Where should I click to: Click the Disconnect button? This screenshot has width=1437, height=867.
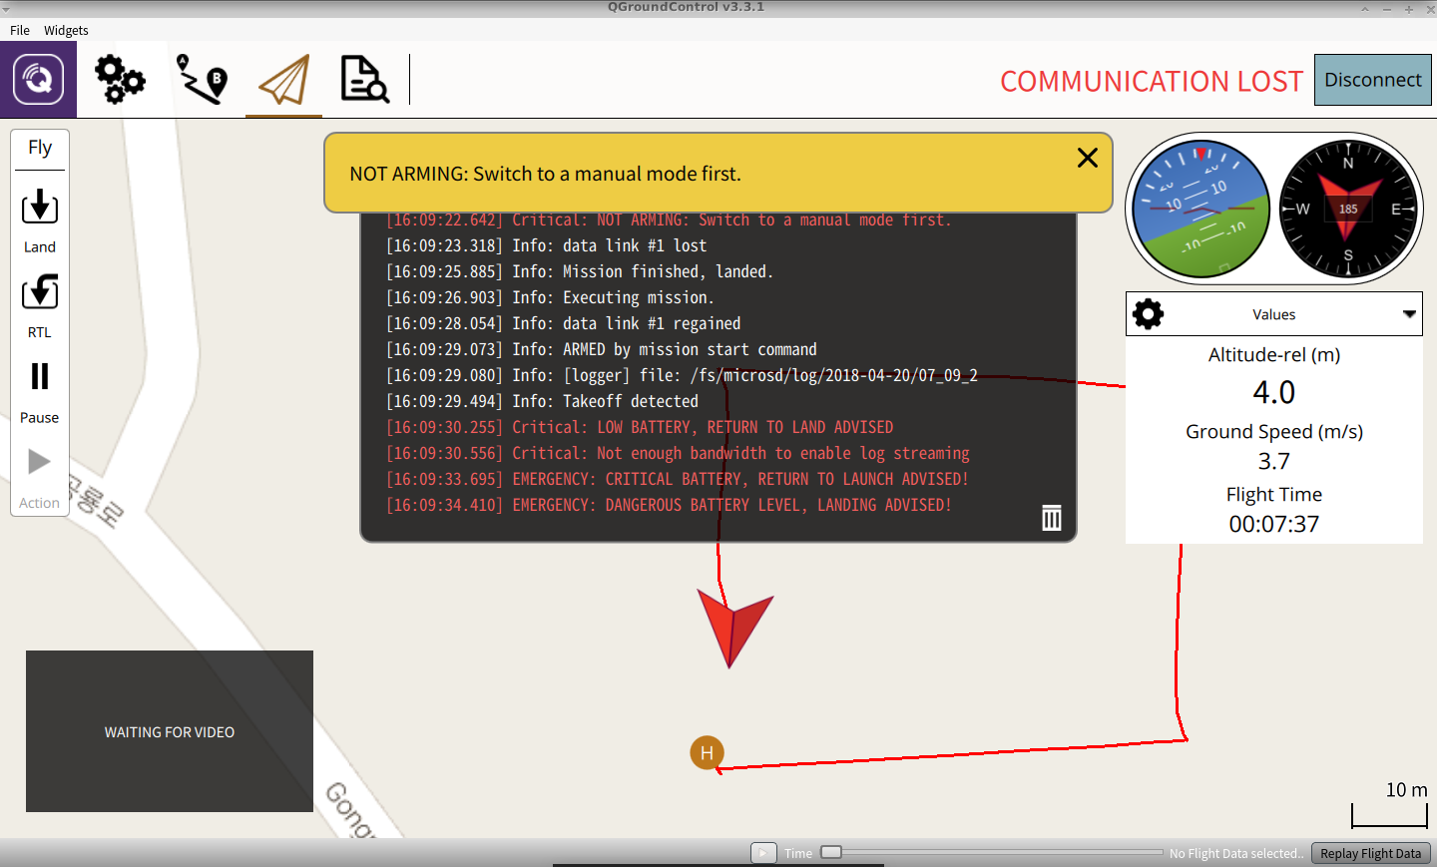click(x=1372, y=80)
